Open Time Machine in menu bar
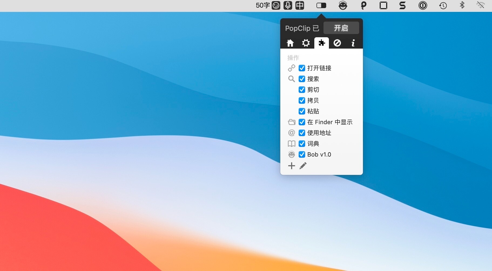This screenshot has width=492, height=271. pyautogui.click(x=443, y=5)
